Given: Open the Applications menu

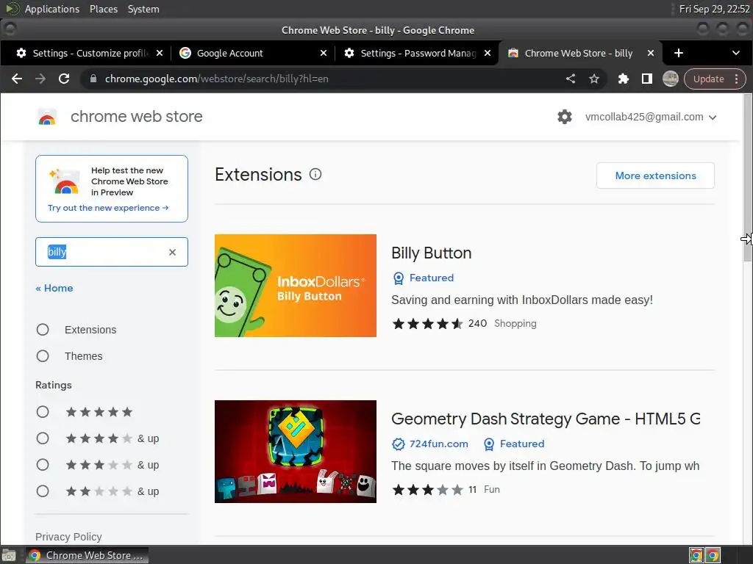Looking at the screenshot, I should tap(52, 9).
